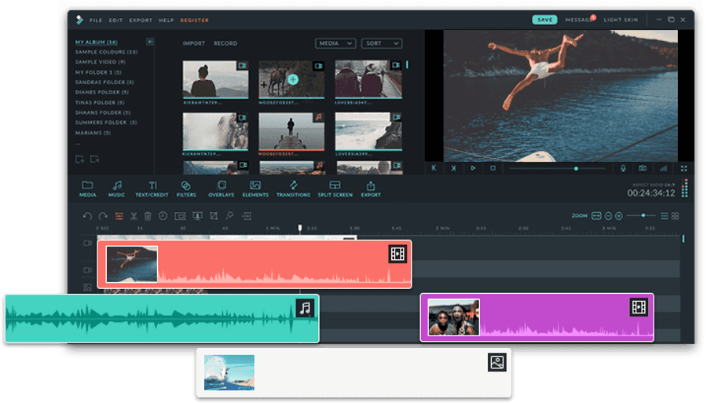Screen dimensions: 707x403
Task: Open the Register menu item
Action: [x=195, y=20]
